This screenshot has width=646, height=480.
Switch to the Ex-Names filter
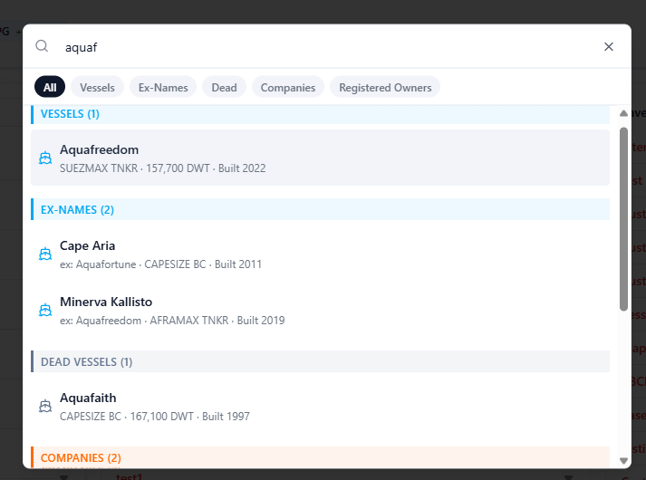163,87
